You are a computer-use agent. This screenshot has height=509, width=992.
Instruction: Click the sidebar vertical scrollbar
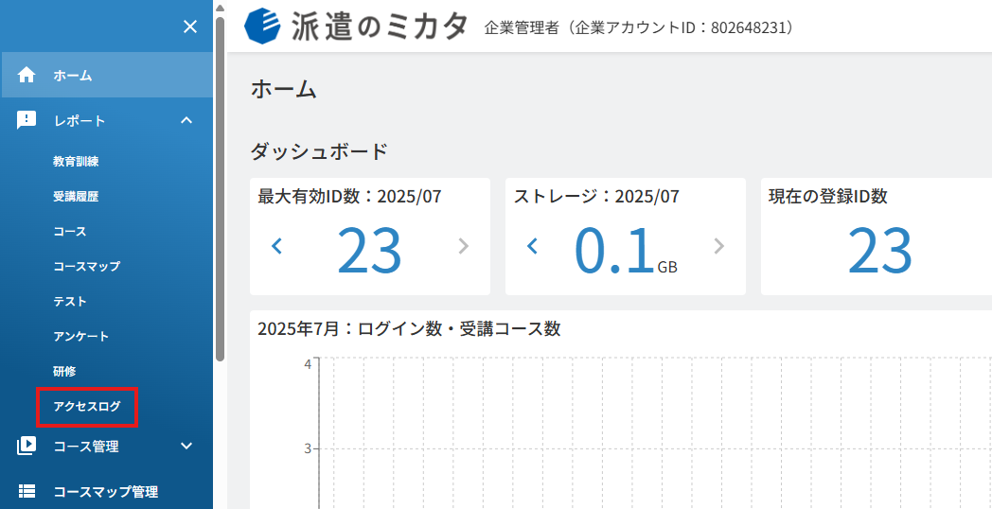[220, 188]
